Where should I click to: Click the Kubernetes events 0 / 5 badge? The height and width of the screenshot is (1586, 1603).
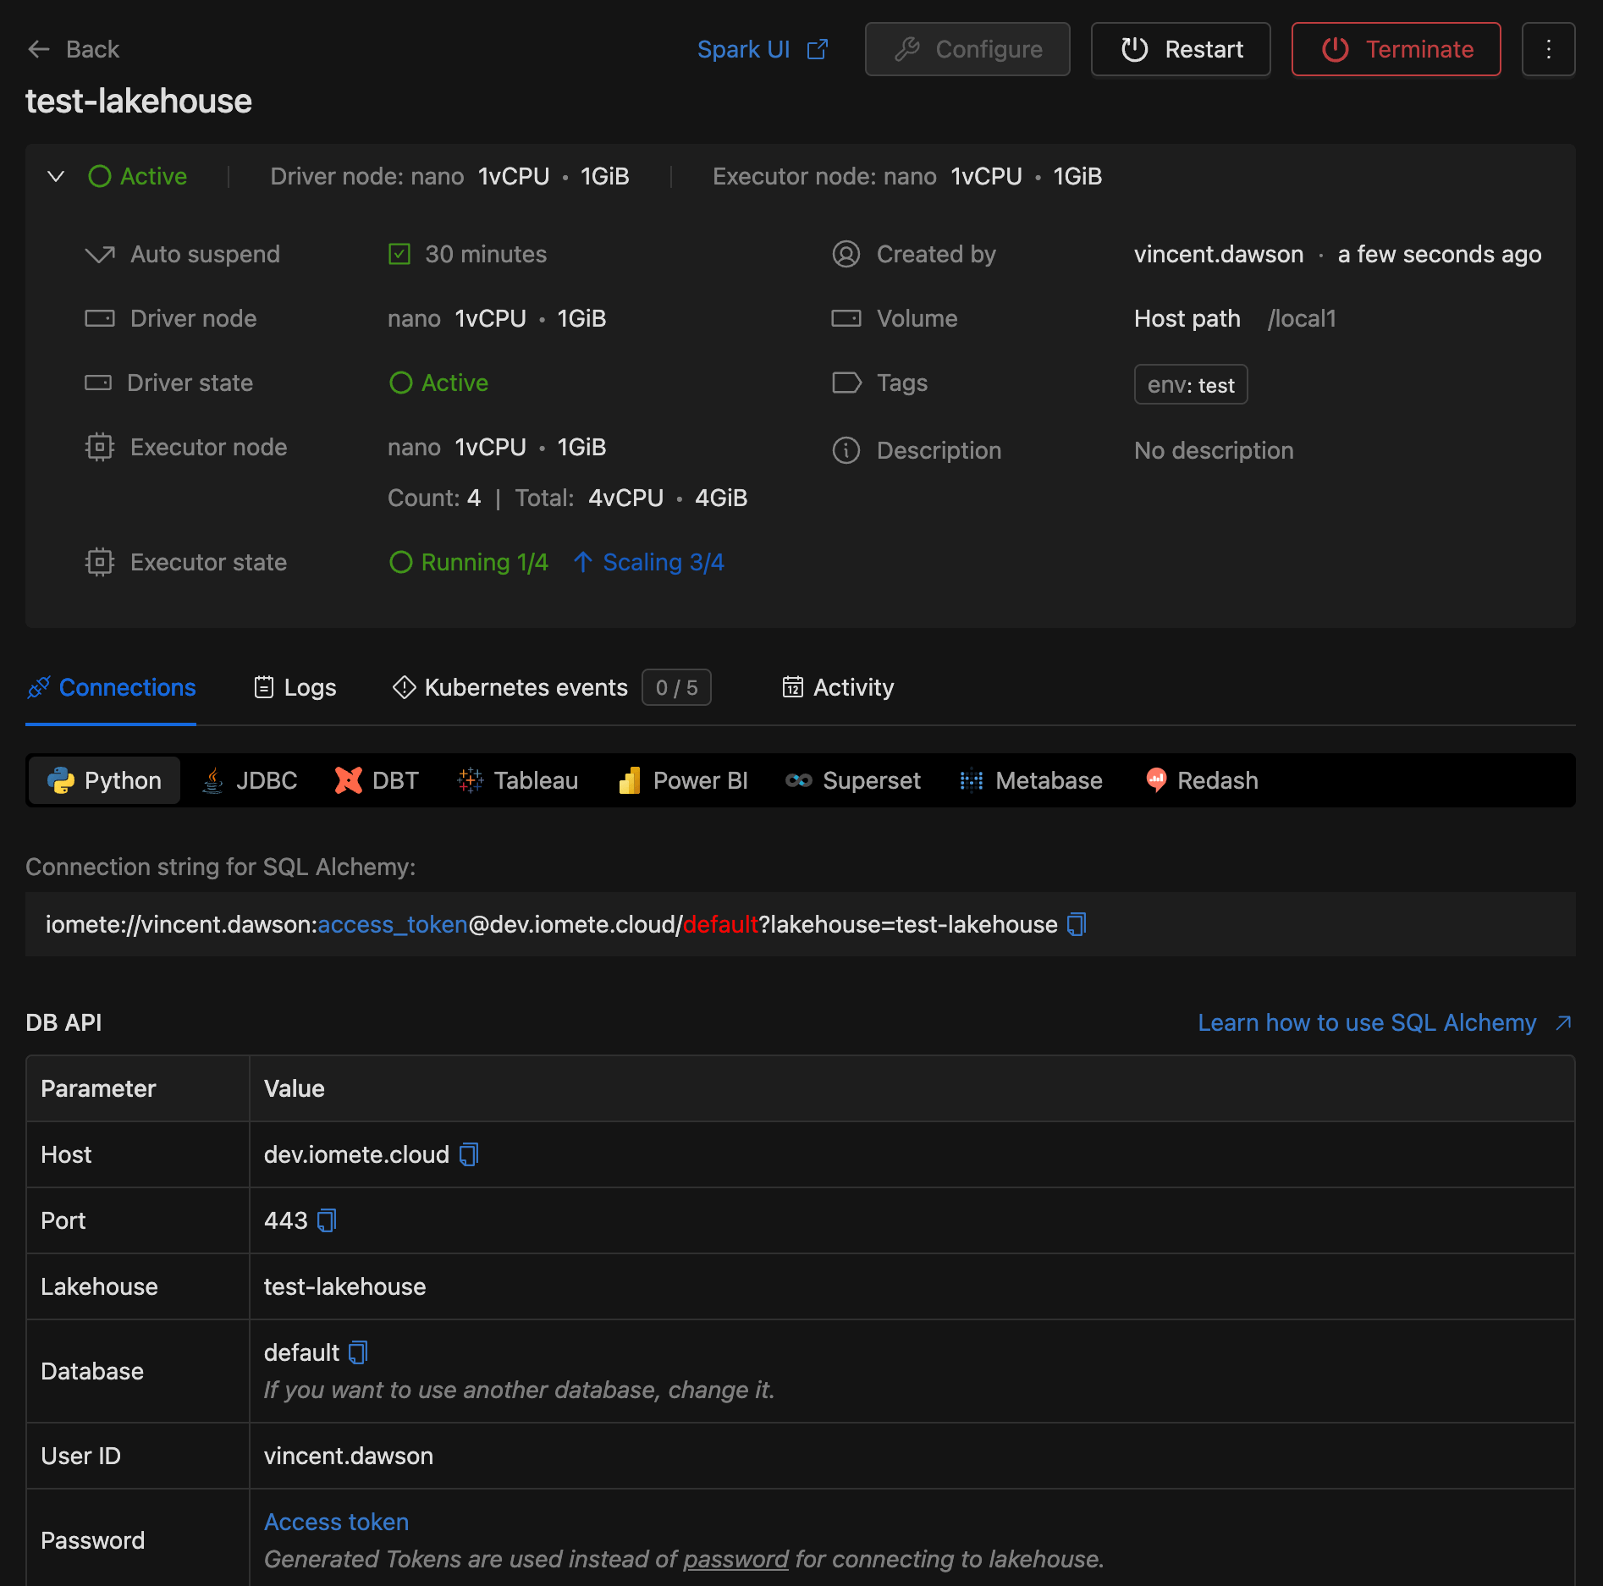[676, 687]
